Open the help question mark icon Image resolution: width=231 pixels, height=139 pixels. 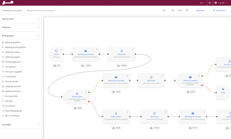click(x=210, y=3)
